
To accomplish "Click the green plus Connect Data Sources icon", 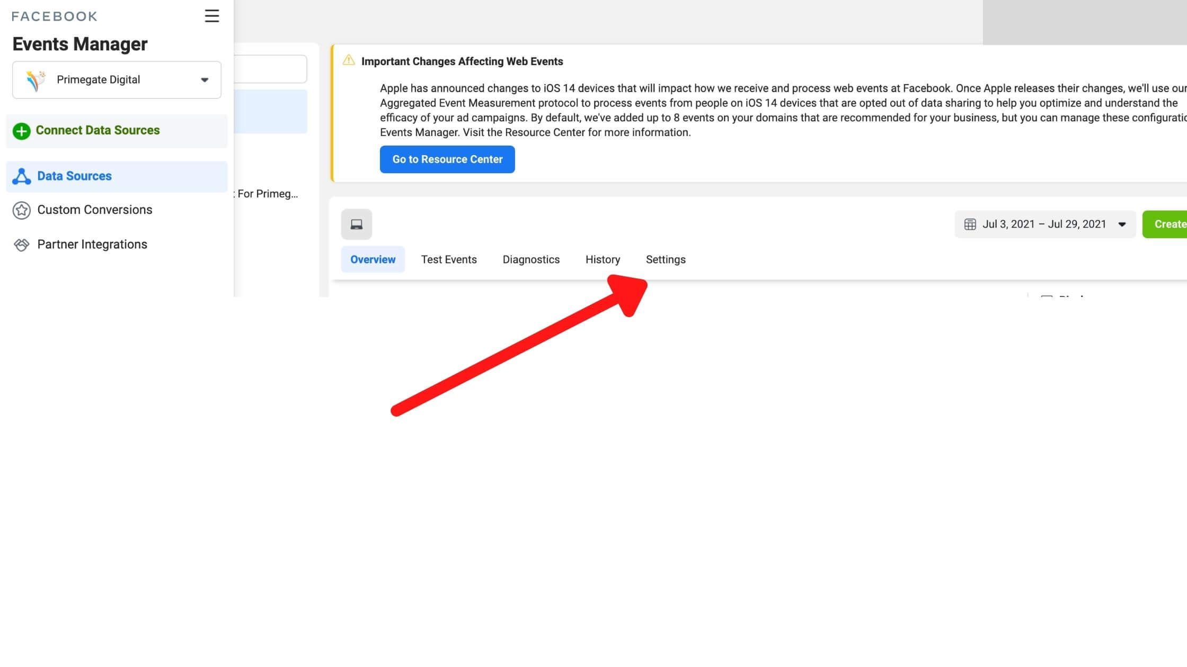I will click(x=22, y=131).
